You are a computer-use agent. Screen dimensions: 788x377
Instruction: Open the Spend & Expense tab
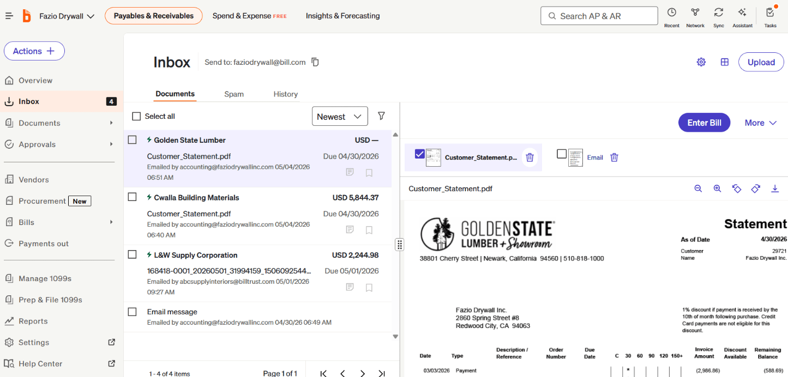coord(249,16)
